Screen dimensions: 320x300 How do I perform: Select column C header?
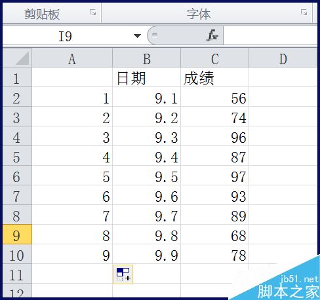pyautogui.click(x=215, y=58)
